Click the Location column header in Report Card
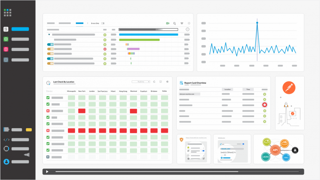This screenshot has height=180, width=320. [227, 89]
